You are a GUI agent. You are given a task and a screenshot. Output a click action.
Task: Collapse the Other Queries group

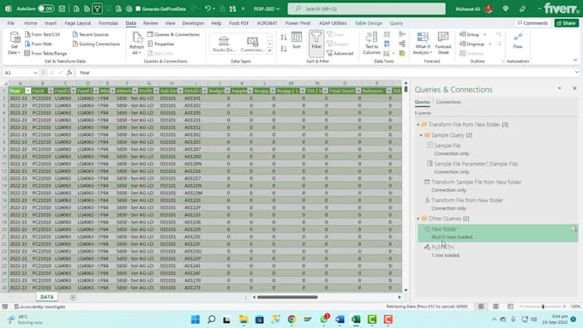[x=418, y=218]
